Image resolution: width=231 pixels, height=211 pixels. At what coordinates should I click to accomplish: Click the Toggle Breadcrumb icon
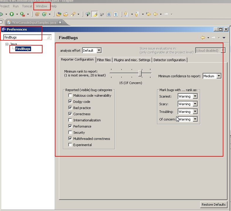88,14
